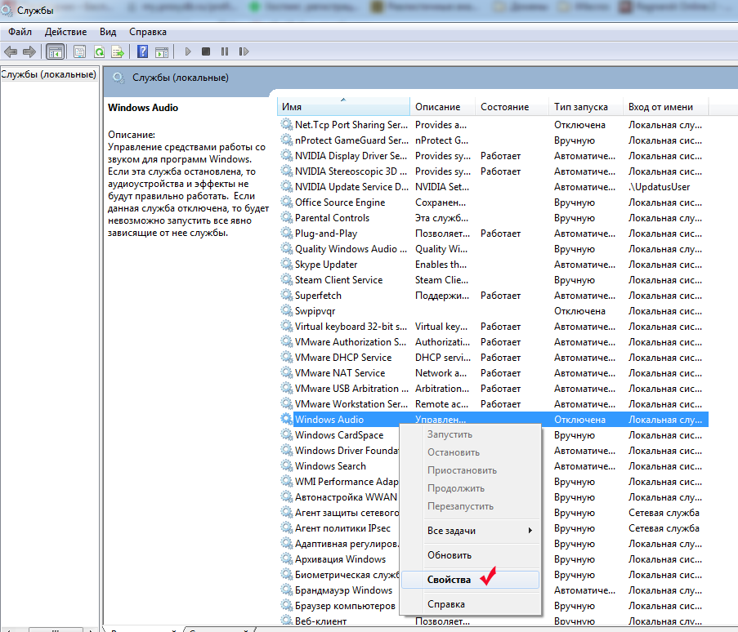This screenshot has width=738, height=632.
Task: Click the Properties toolbar icon
Action: pos(79,51)
